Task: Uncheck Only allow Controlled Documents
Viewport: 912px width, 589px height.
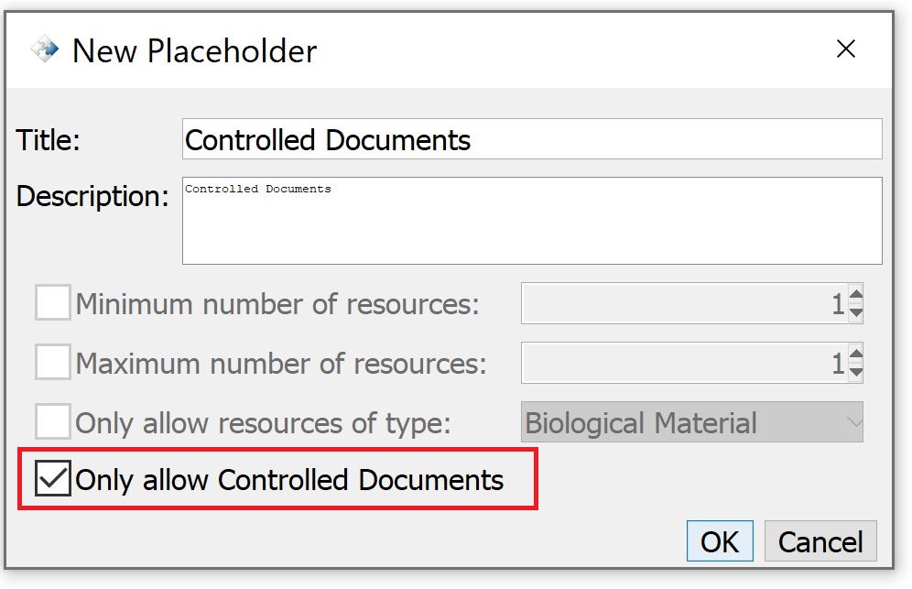Action: (53, 479)
